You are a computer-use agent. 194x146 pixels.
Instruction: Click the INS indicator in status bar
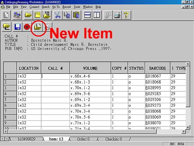coord(172,144)
